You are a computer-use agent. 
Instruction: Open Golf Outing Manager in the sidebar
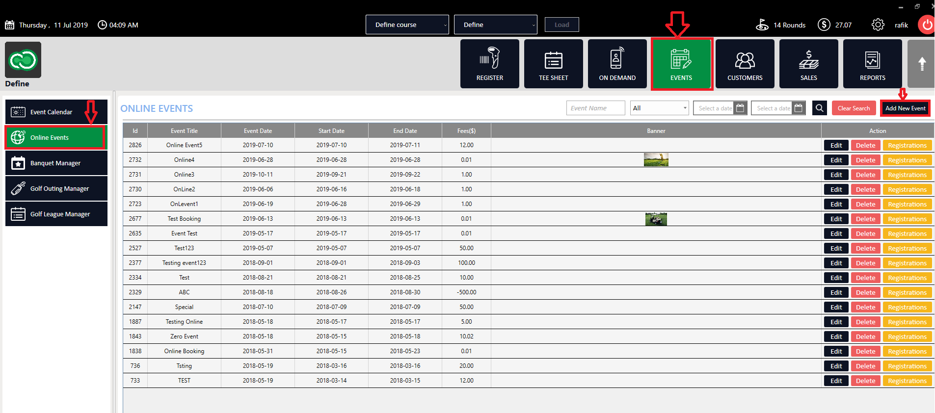pyautogui.click(x=56, y=188)
